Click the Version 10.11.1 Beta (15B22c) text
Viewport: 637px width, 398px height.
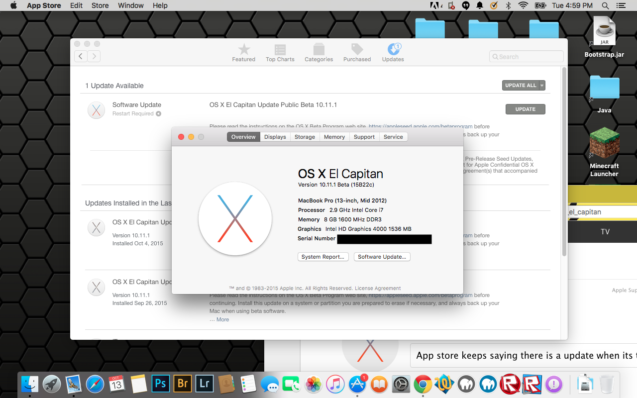336,185
